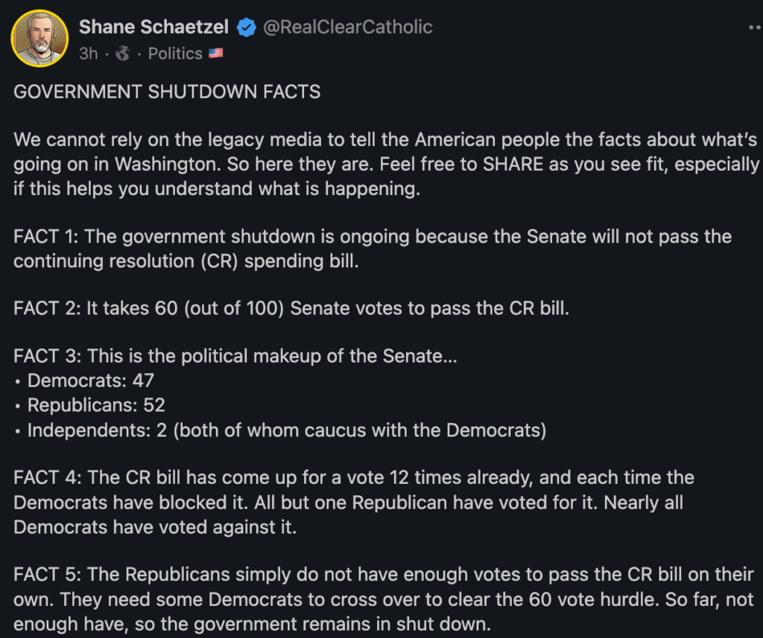Viewport: 763px width, 638px height.
Task: Click the Democrats: 47 bullet
Action: pos(90,380)
